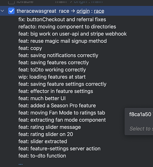The height and width of the screenshot is (167, 153).
Task: Collapse the theracewasgreat commit list chevron
Action: [x=2, y=11]
